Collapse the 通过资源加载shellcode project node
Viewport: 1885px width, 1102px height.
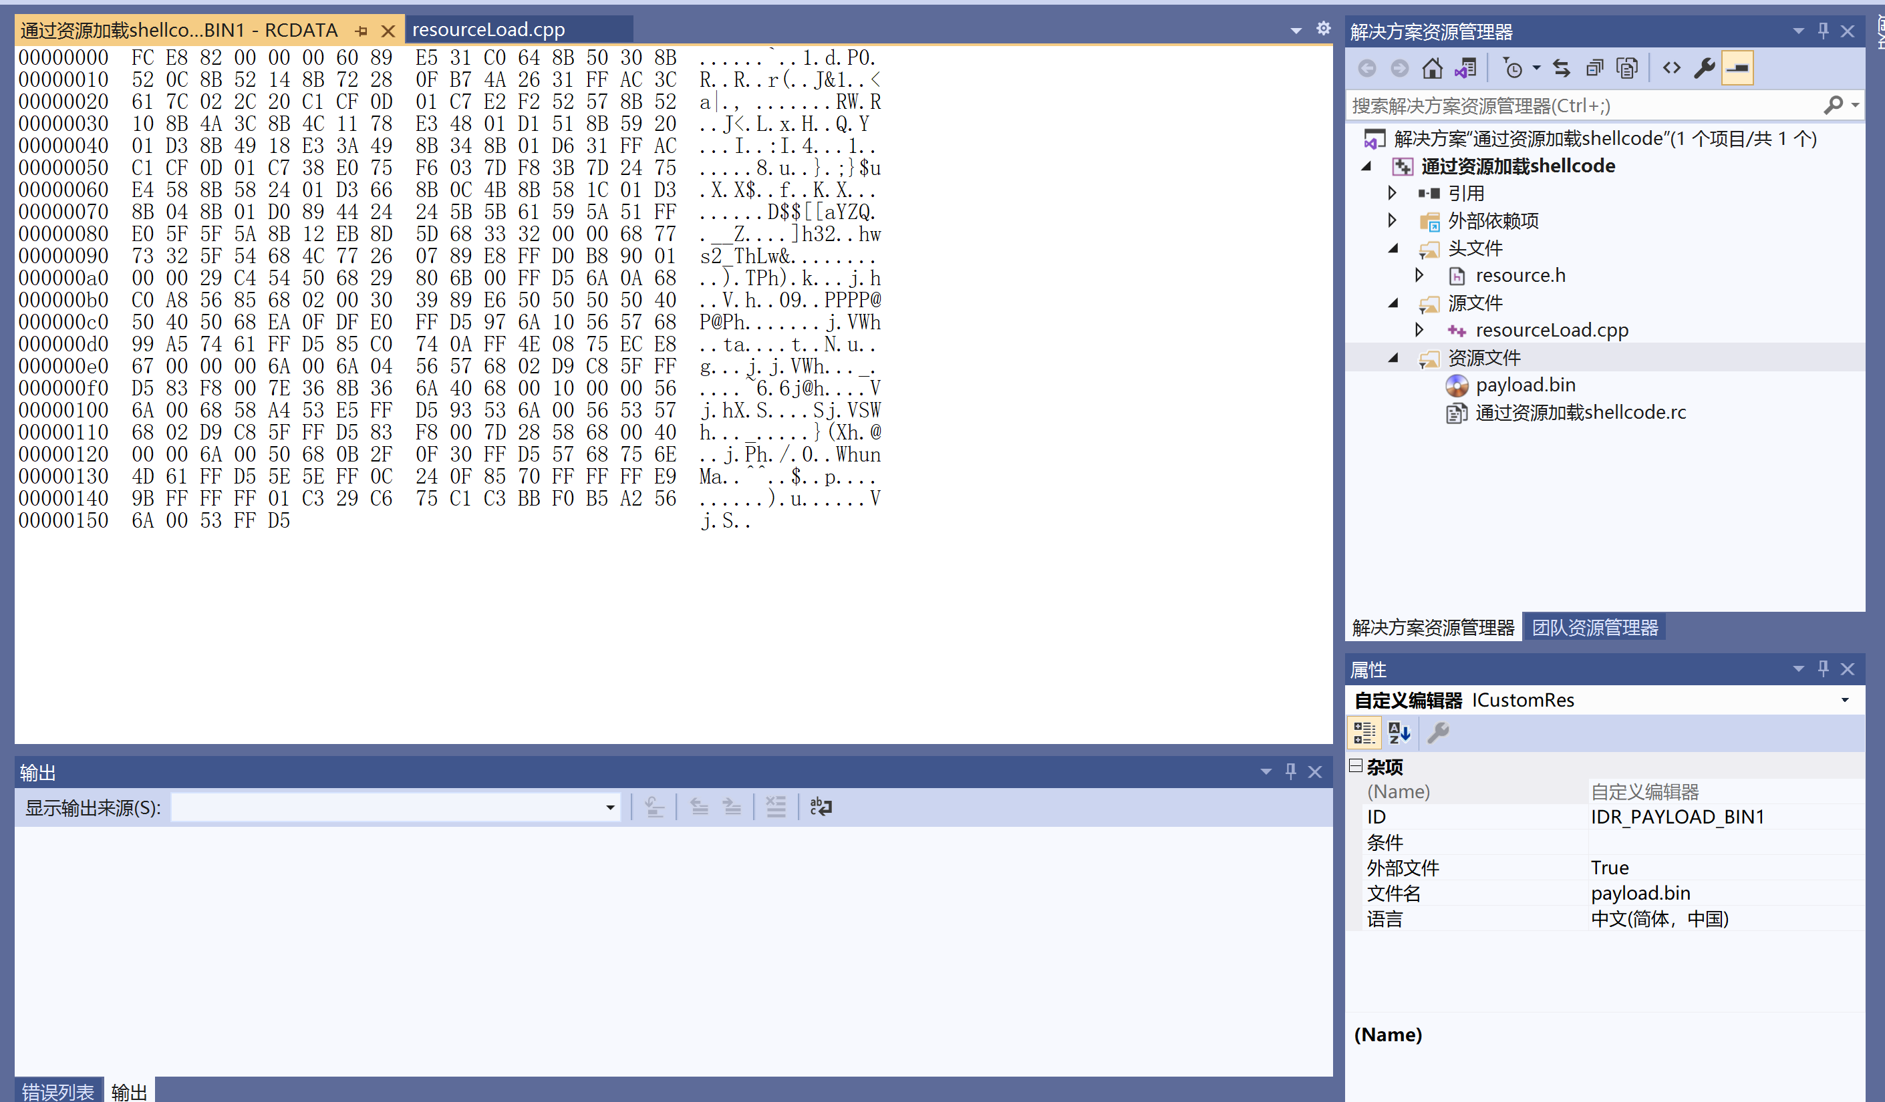click(x=1366, y=166)
